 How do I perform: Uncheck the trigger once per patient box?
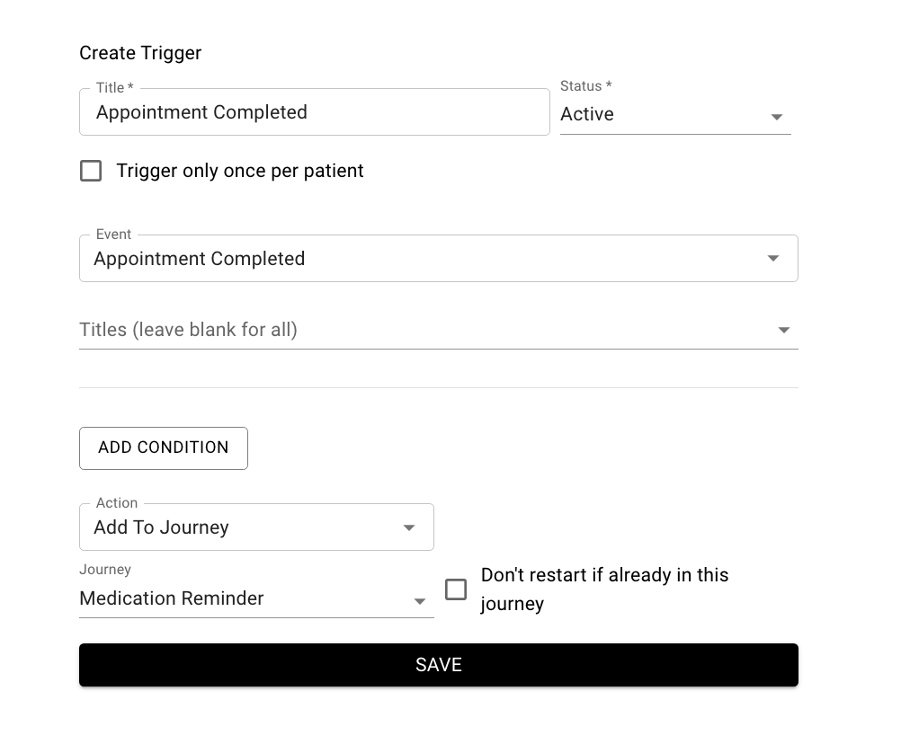click(x=91, y=170)
